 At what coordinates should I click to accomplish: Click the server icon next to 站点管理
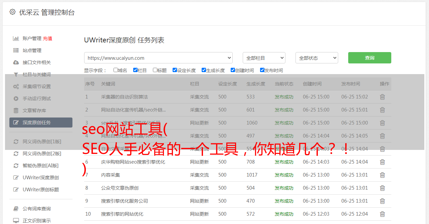coord(16,50)
